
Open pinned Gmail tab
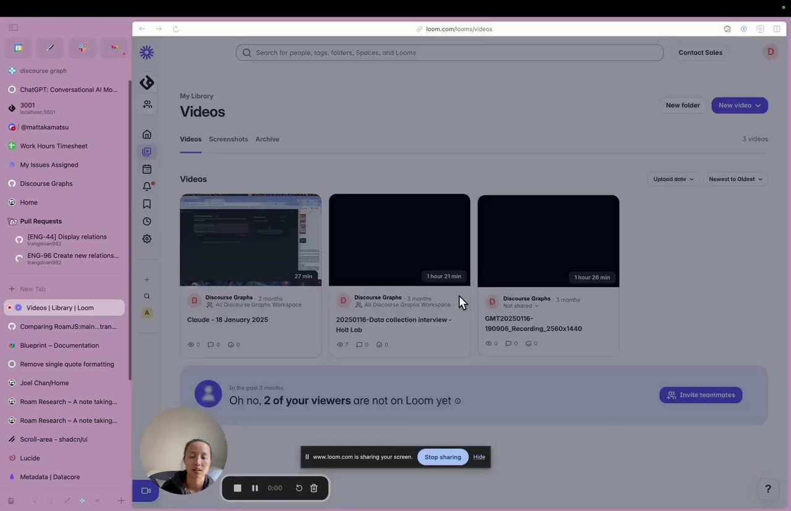point(114,48)
